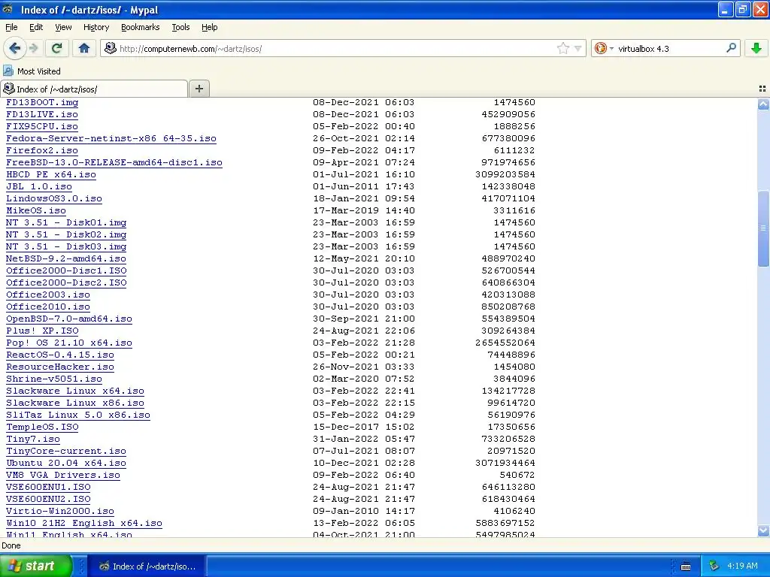The width and height of the screenshot is (770, 577).
Task: Go back with the Back arrow button
Action: [x=14, y=48]
